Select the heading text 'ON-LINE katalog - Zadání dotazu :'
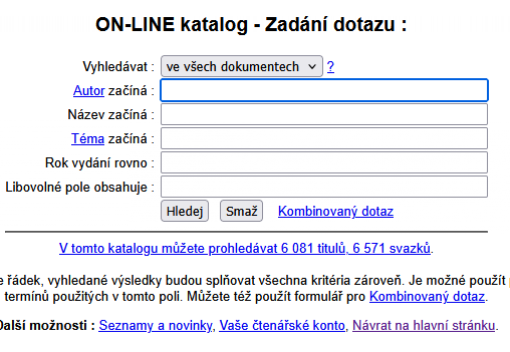The height and width of the screenshot is (352, 510). pos(251,24)
